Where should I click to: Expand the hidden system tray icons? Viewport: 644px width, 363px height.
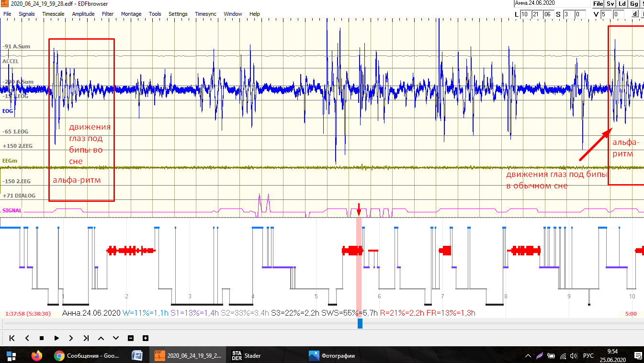click(528, 356)
